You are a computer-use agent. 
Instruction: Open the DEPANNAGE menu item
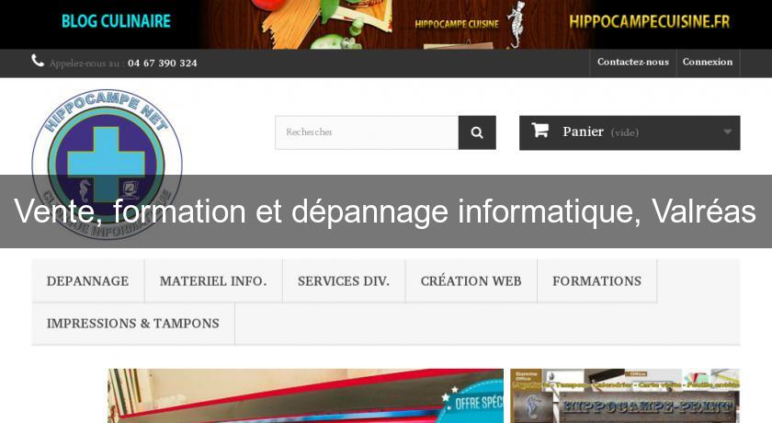87,280
